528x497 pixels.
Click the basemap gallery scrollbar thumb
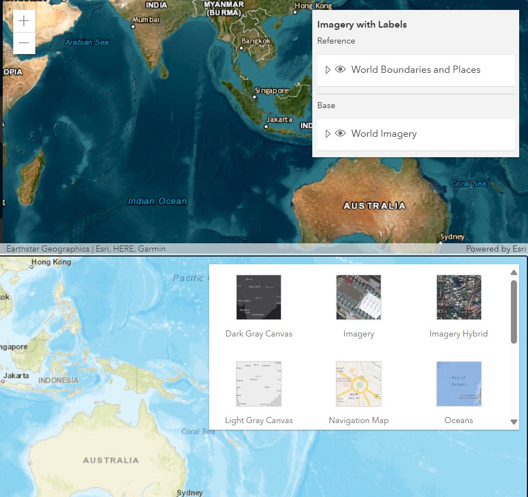coord(514,312)
